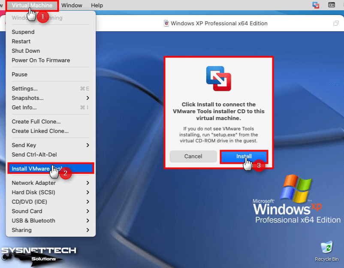Click the Cancel button in dialog
Screen dimensions: 344x268
coord(193,157)
